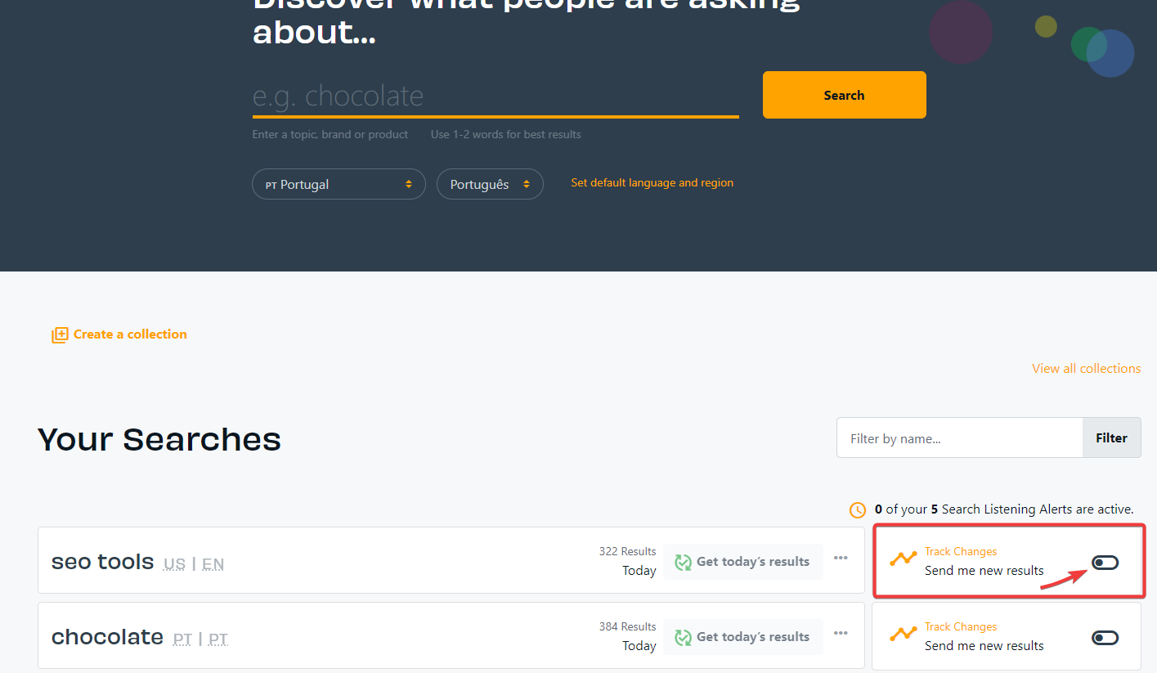Open the chocolate search result
The width and height of the screenshot is (1157, 673).
pyautogui.click(x=107, y=637)
